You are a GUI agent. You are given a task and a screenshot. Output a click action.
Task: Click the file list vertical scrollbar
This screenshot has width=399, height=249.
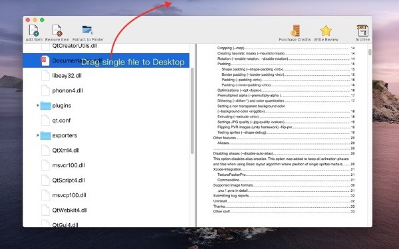click(192, 110)
